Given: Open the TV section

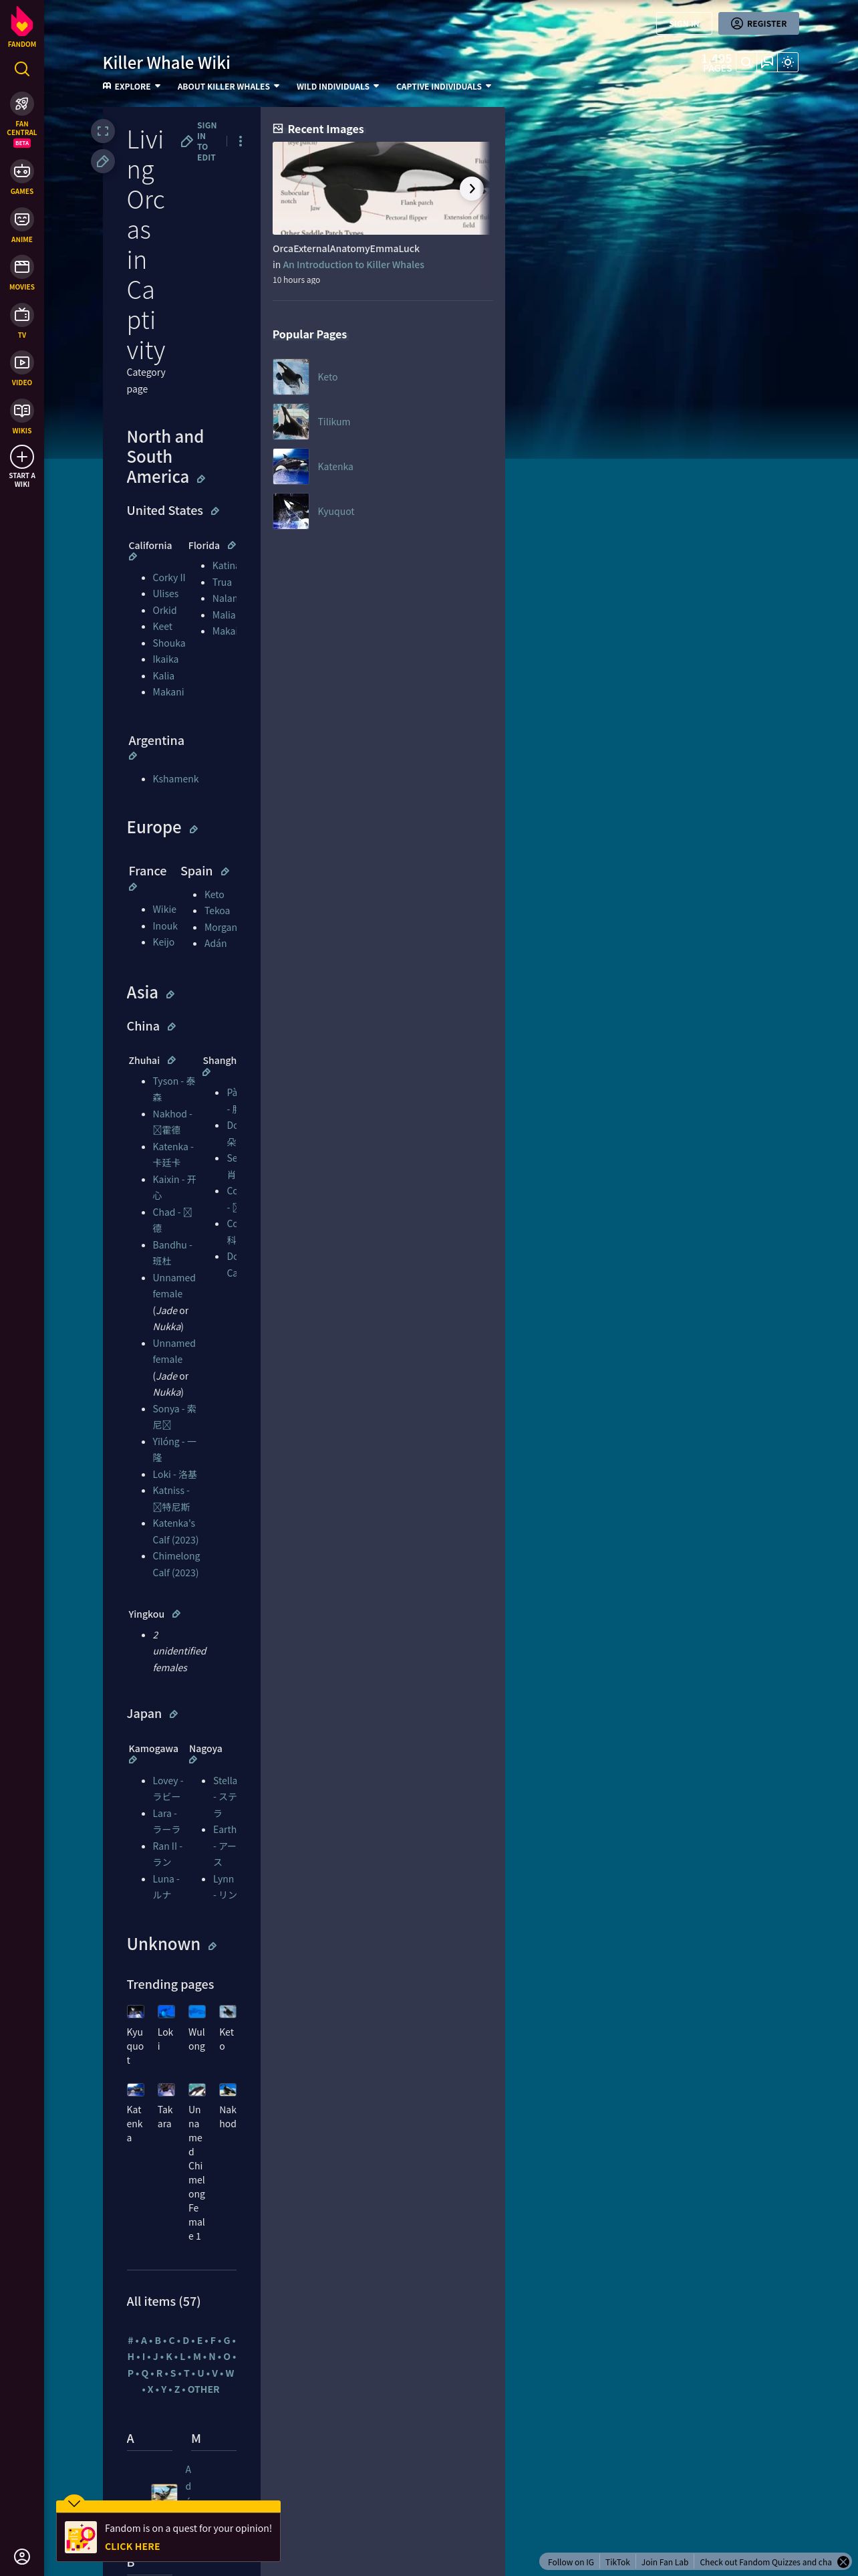Looking at the screenshot, I should click(x=22, y=321).
